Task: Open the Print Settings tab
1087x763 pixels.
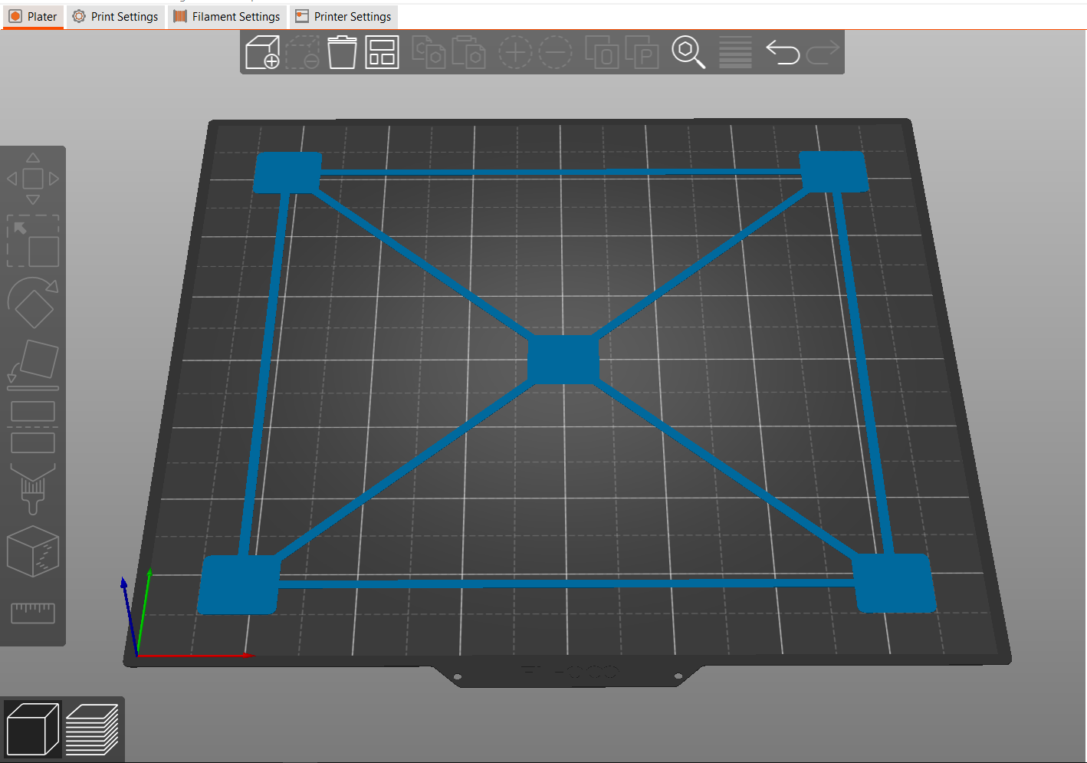Action: [x=115, y=16]
